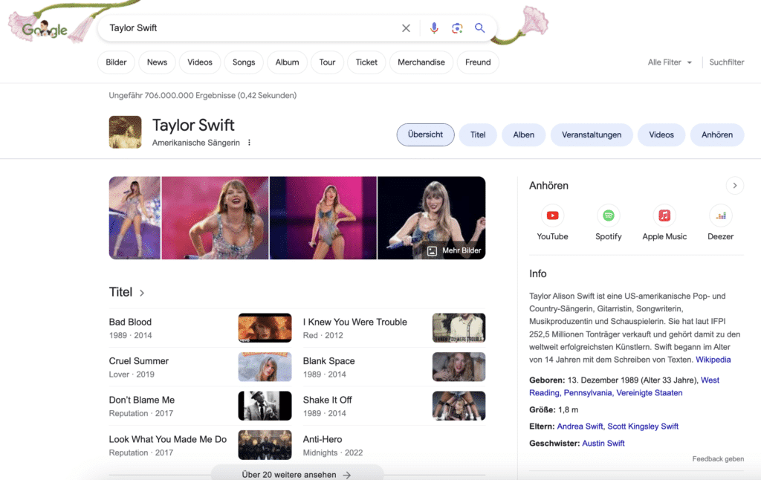761x480 pixels.
Task: Open the song Look What You Made Me Do
Action: point(167,439)
